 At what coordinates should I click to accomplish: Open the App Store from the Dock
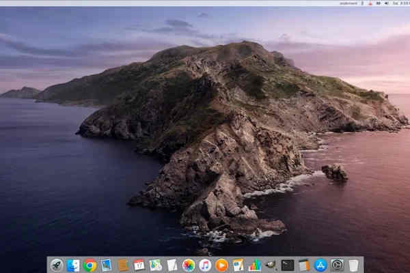click(320, 265)
